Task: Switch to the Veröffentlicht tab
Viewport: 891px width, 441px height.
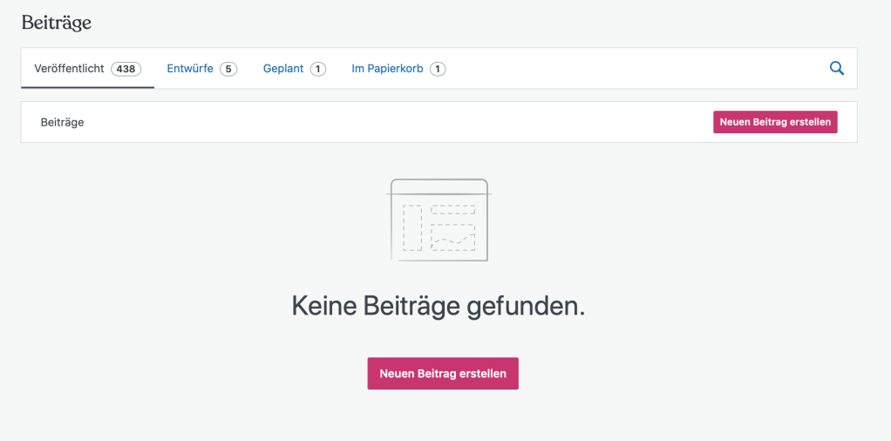Action: [x=69, y=69]
